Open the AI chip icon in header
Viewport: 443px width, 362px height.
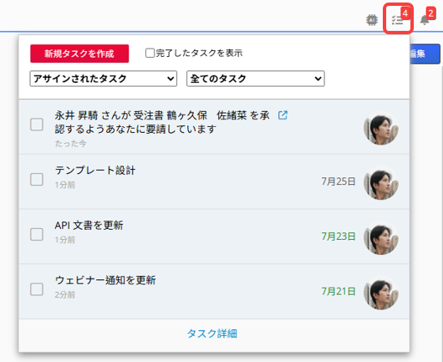click(x=372, y=20)
